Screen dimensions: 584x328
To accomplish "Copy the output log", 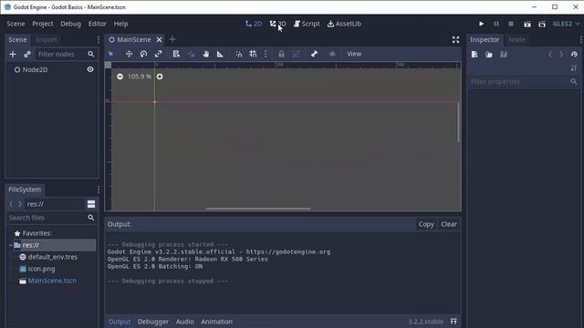I will coord(426,224).
